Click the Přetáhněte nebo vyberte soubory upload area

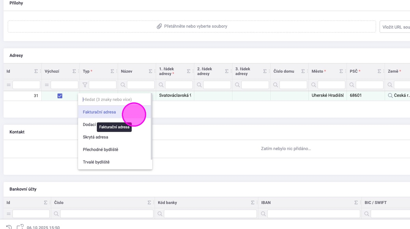click(x=192, y=26)
